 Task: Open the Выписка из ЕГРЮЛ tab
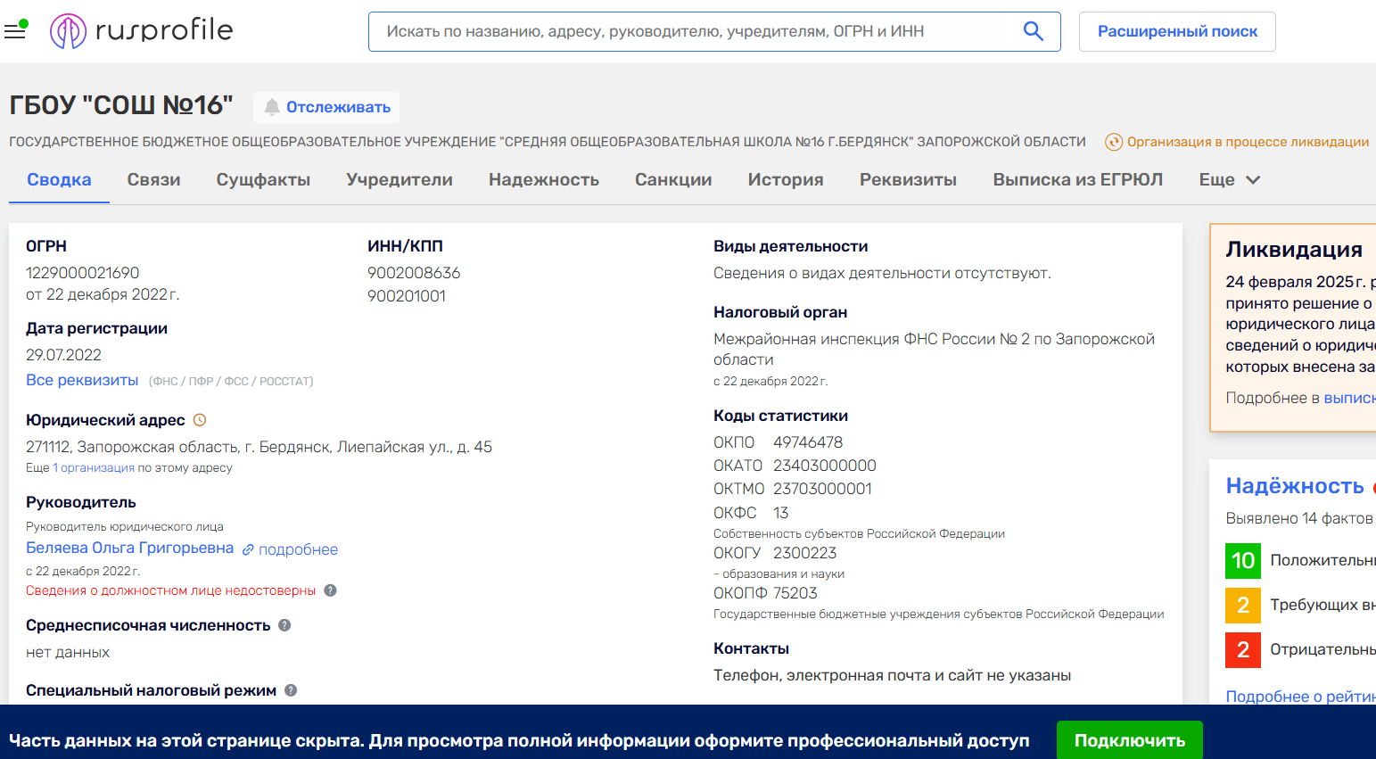pyautogui.click(x=1077, y=180)
